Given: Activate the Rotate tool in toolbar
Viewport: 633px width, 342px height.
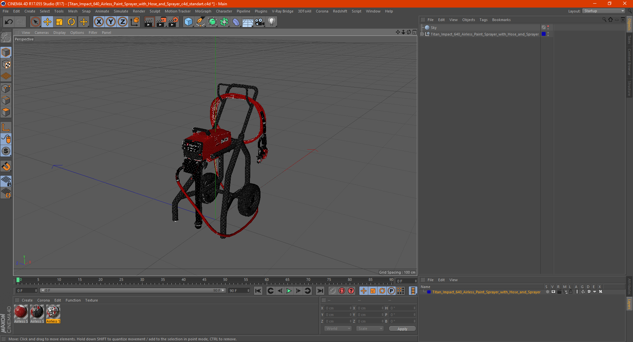Looking at the screenshot, I should (71, 22).
